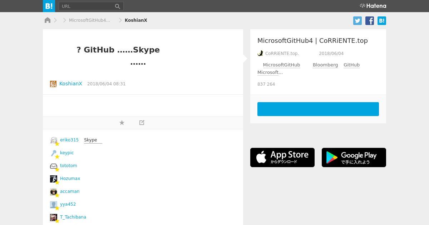The height and width of the screenshot is (225, 429).
Task: Click the Hatena Bookmark B! logo
Action: 49,6
